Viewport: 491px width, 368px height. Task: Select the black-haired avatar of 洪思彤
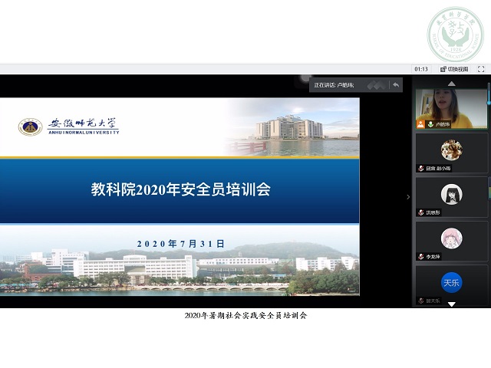[x=451, y=194]
